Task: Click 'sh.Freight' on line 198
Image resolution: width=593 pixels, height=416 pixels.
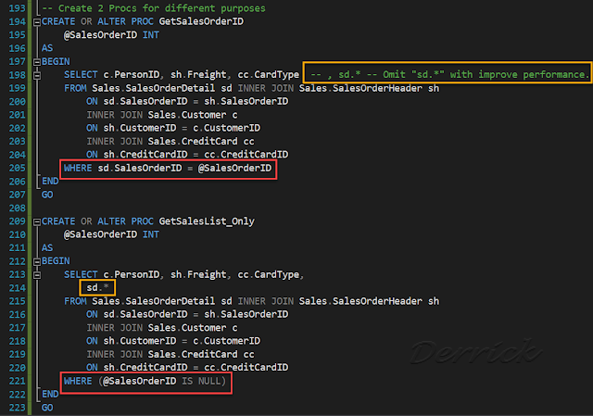Action: pyautogui.click(x=198, y=74)
